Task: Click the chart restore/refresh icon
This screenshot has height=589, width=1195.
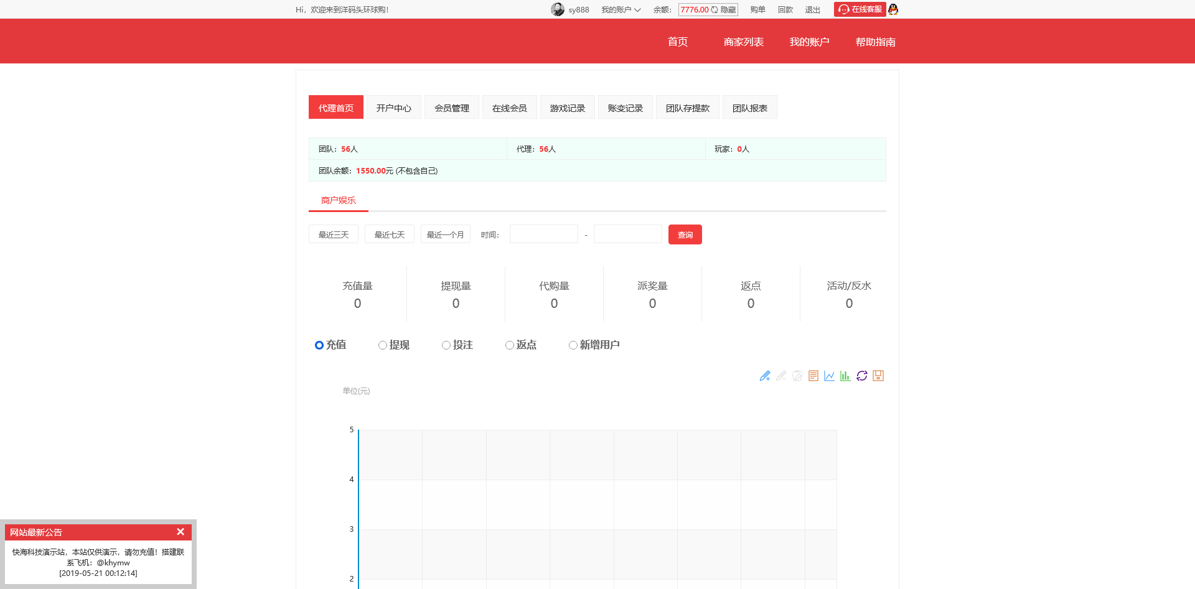Action: coord(862,376)
